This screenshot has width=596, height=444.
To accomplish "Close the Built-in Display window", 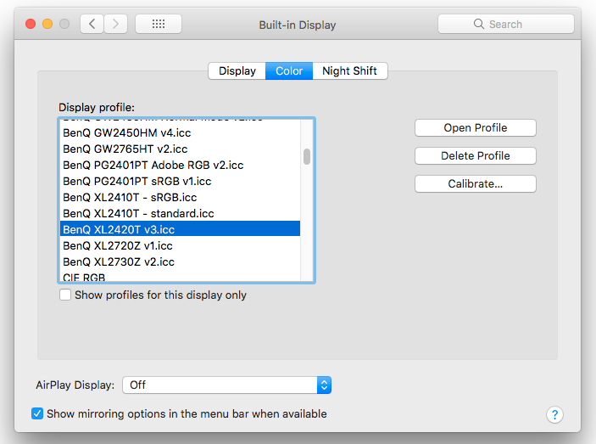I will tap(31, 24).
